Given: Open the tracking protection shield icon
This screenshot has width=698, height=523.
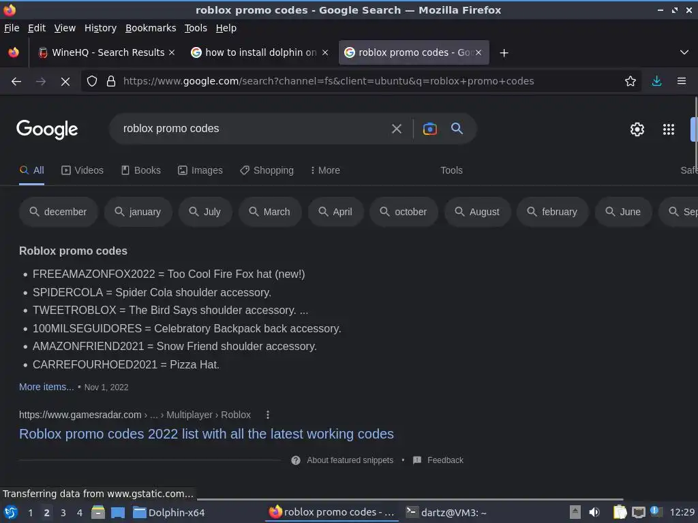Looking at the screenshot, I should (x=92, y=81).
